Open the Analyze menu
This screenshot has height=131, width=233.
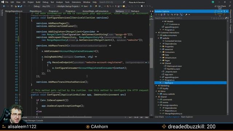(59, 2)
